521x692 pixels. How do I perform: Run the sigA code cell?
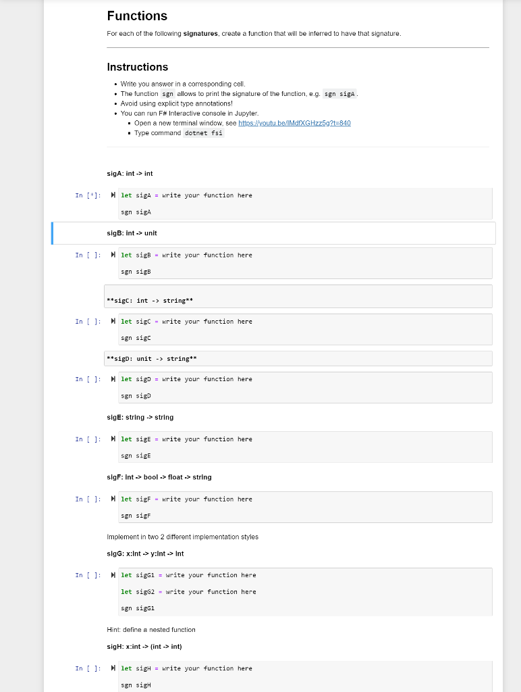[112, 195]
